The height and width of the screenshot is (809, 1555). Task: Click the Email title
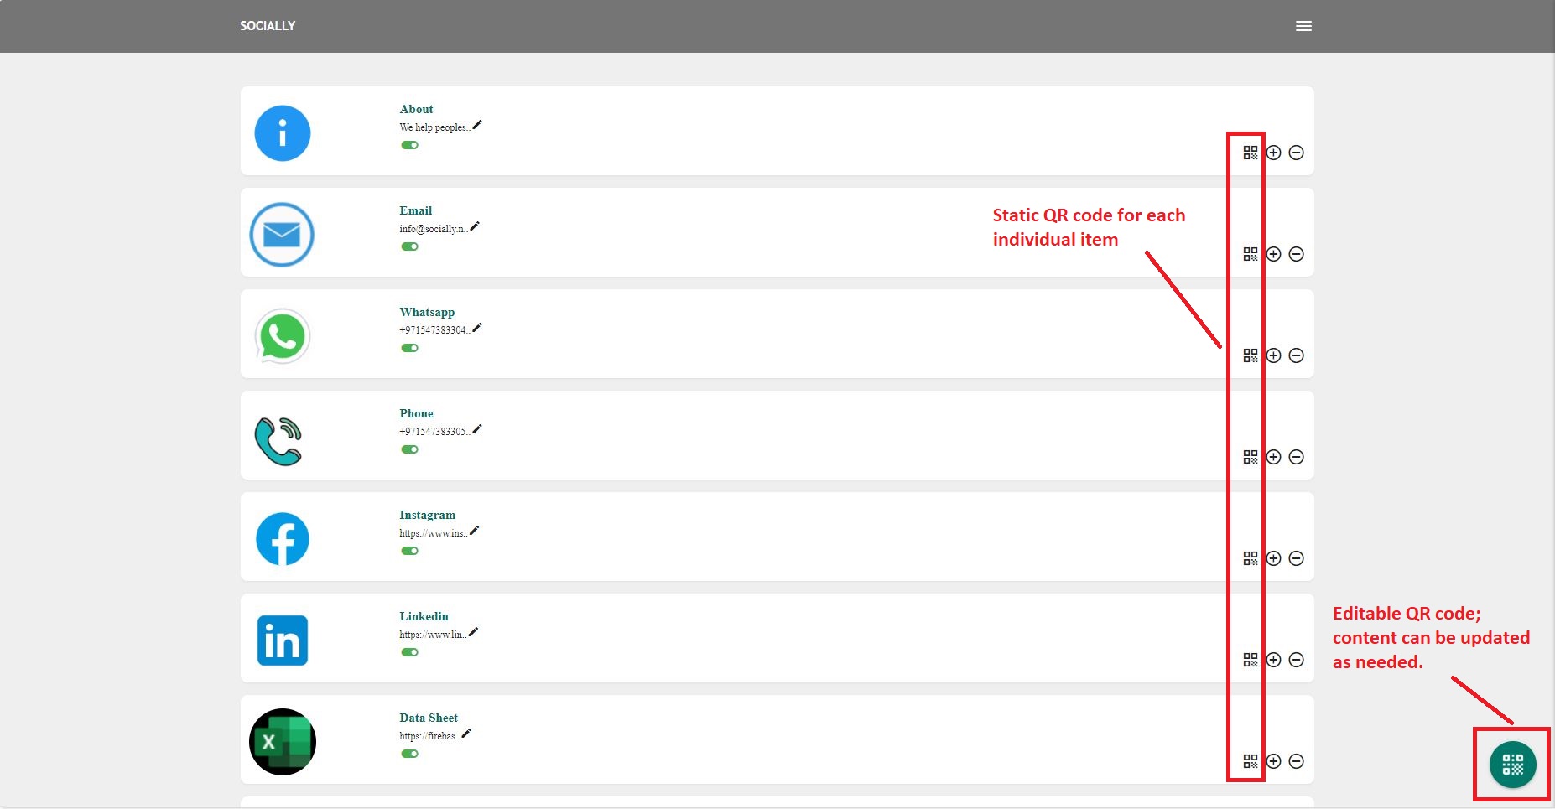[415, 210]
